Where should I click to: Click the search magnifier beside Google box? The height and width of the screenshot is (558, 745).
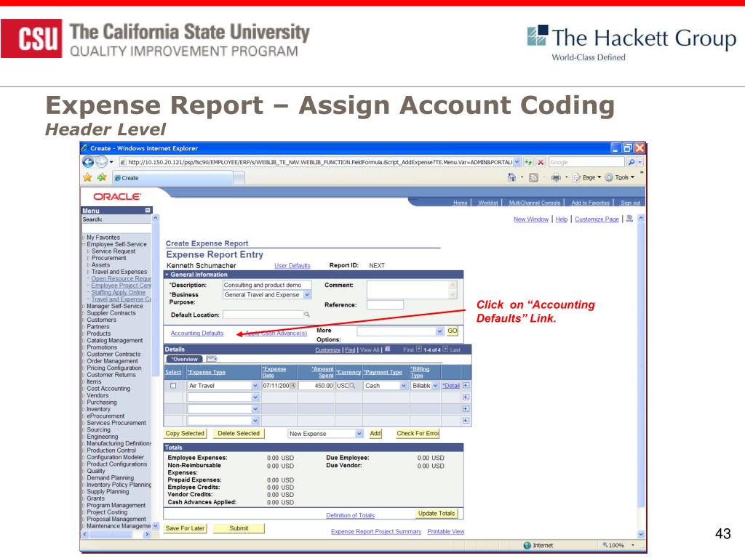click(x=631, y=162)
